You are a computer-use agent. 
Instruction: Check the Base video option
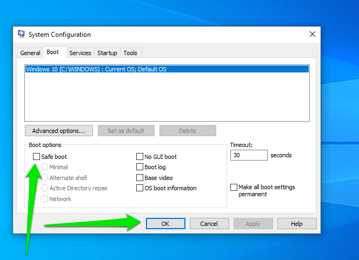point(140,178)
